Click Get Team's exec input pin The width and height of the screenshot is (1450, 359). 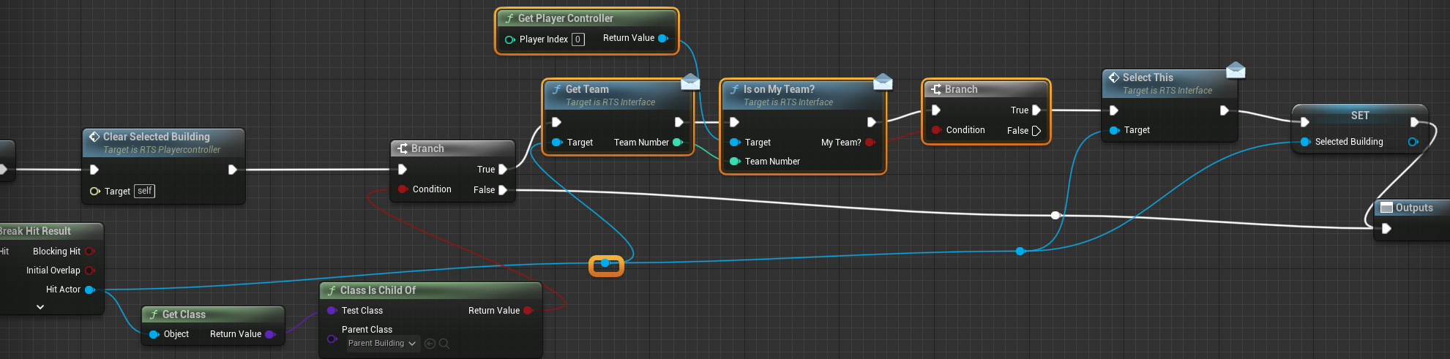557,122
